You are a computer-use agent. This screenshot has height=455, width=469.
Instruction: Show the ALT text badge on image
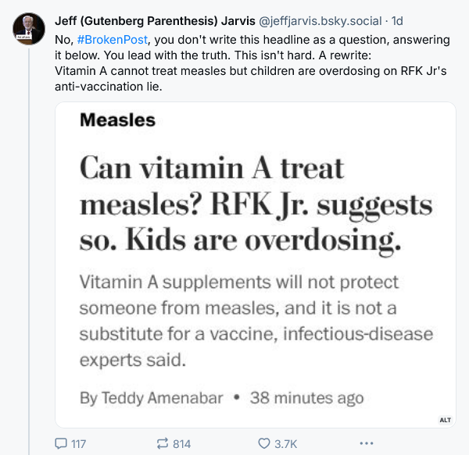(446, 420)
